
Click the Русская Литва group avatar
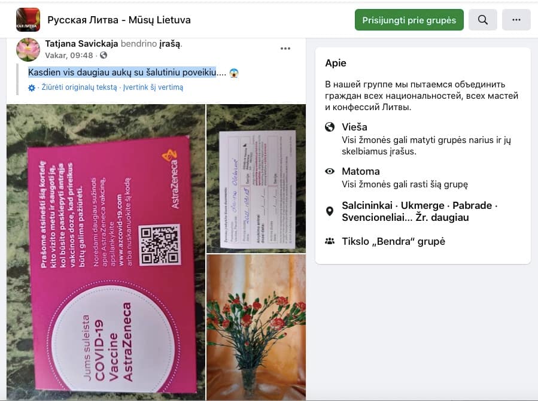[28, 20]
